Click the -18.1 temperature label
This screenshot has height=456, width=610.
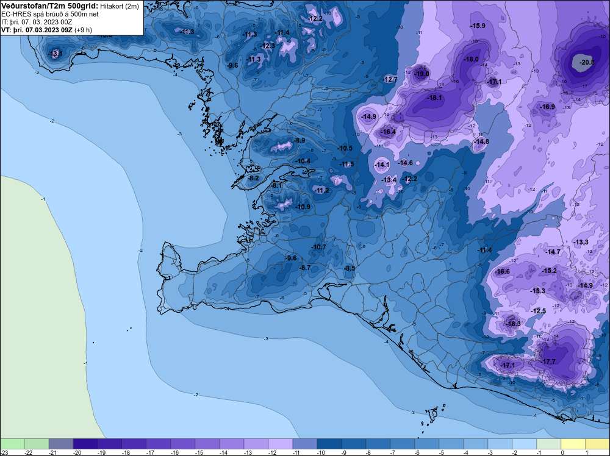click(x=434, y=98)
